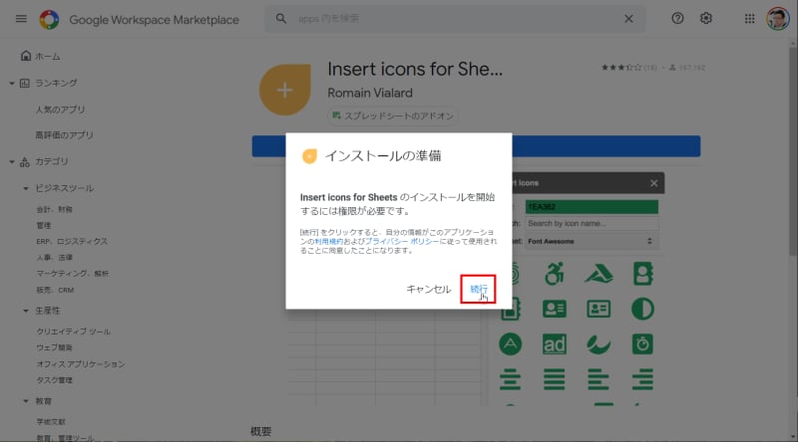The height and width of the screenshot is (442, 798).
Task: Open 高評価のアプリ list
Action: (64, 135)
